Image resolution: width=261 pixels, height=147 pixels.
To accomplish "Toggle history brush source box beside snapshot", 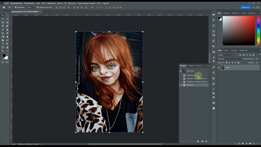I will 181,71.
